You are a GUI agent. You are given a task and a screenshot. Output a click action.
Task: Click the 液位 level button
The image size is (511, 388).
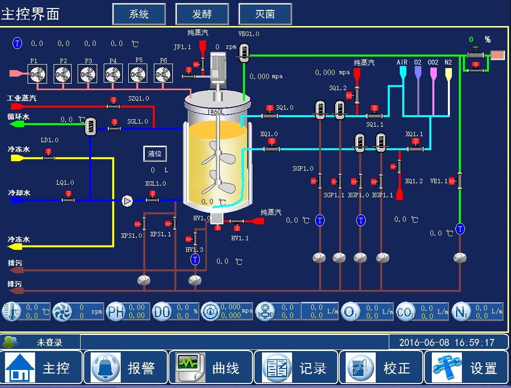pos(155,154)
